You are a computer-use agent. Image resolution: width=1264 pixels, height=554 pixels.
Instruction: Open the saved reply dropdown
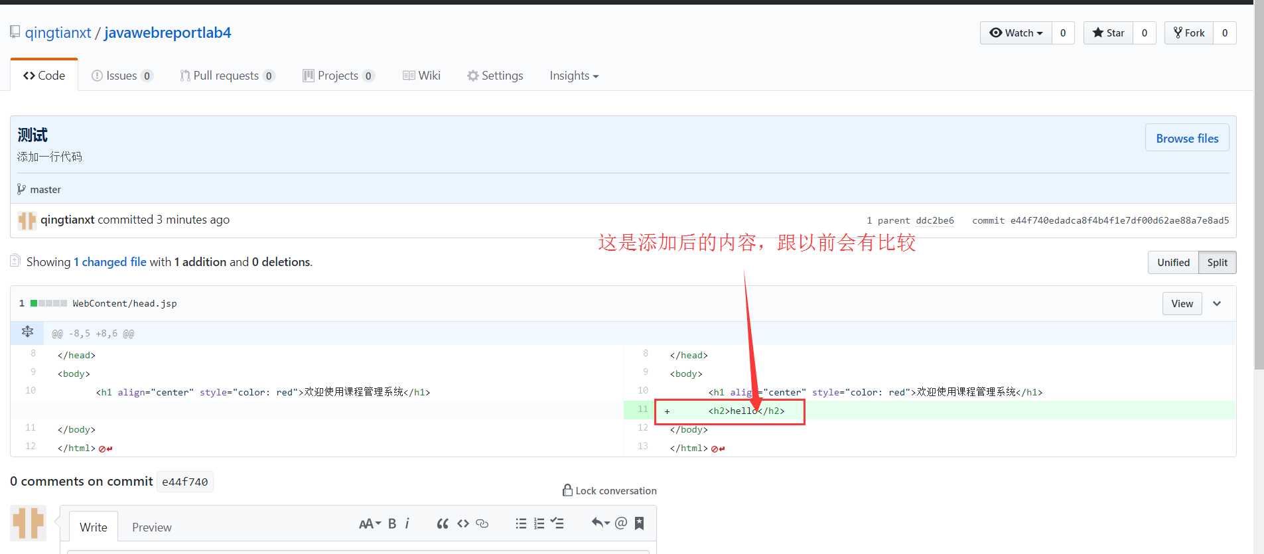click(x=600, y=523)
